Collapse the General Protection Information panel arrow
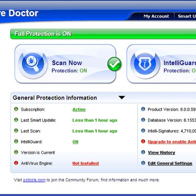The height and width of the screenshot is (196, 196). [x=122, y=98]
